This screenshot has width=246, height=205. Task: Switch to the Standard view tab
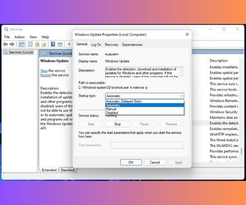click(68, 170)
